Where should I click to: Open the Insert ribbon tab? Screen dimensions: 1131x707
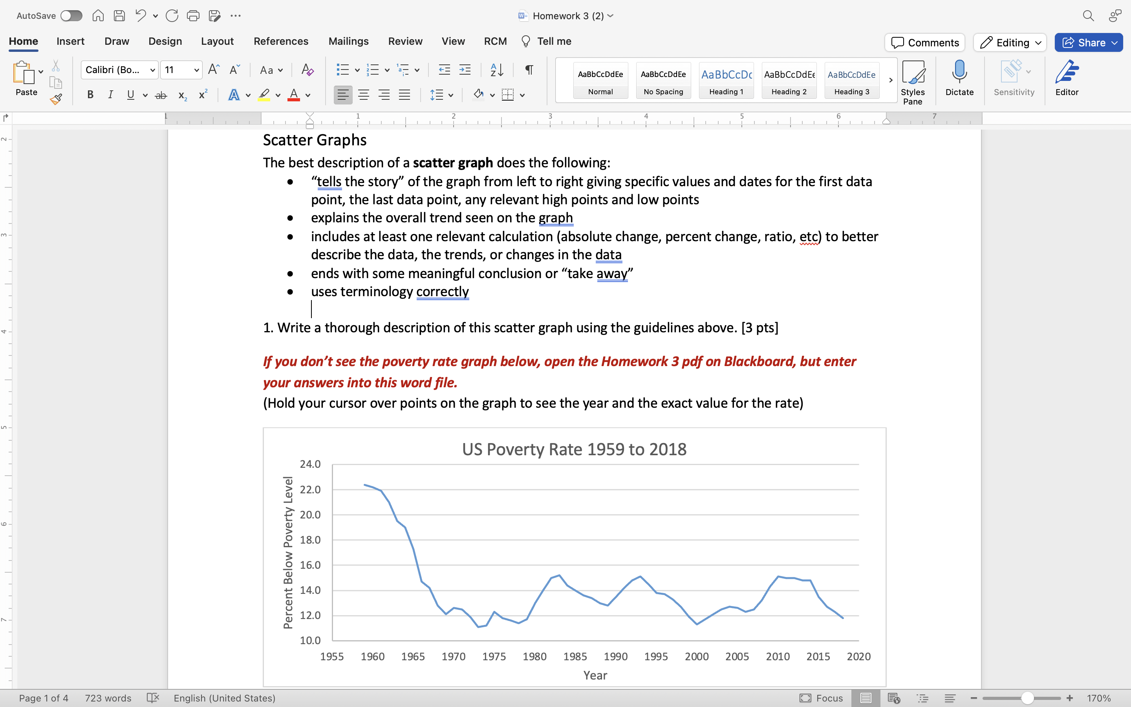tap(71, 41)
